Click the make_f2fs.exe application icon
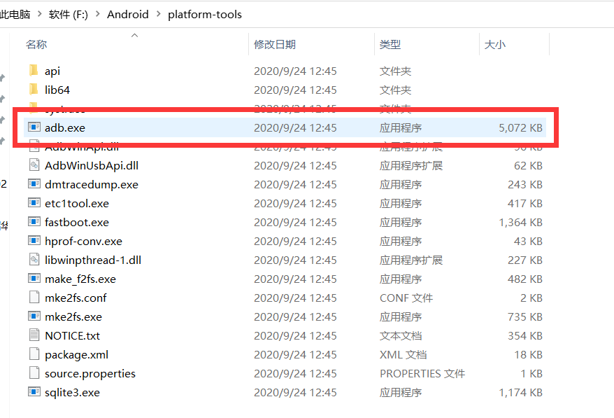The height and width of the screenshot is (418, 614). (x=34, y=279)
